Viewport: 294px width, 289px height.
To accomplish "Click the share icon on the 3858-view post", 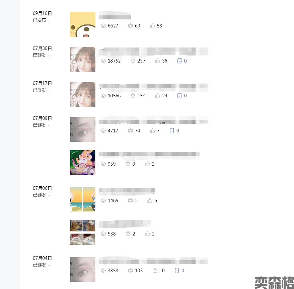I will click(x=177, y=271).
